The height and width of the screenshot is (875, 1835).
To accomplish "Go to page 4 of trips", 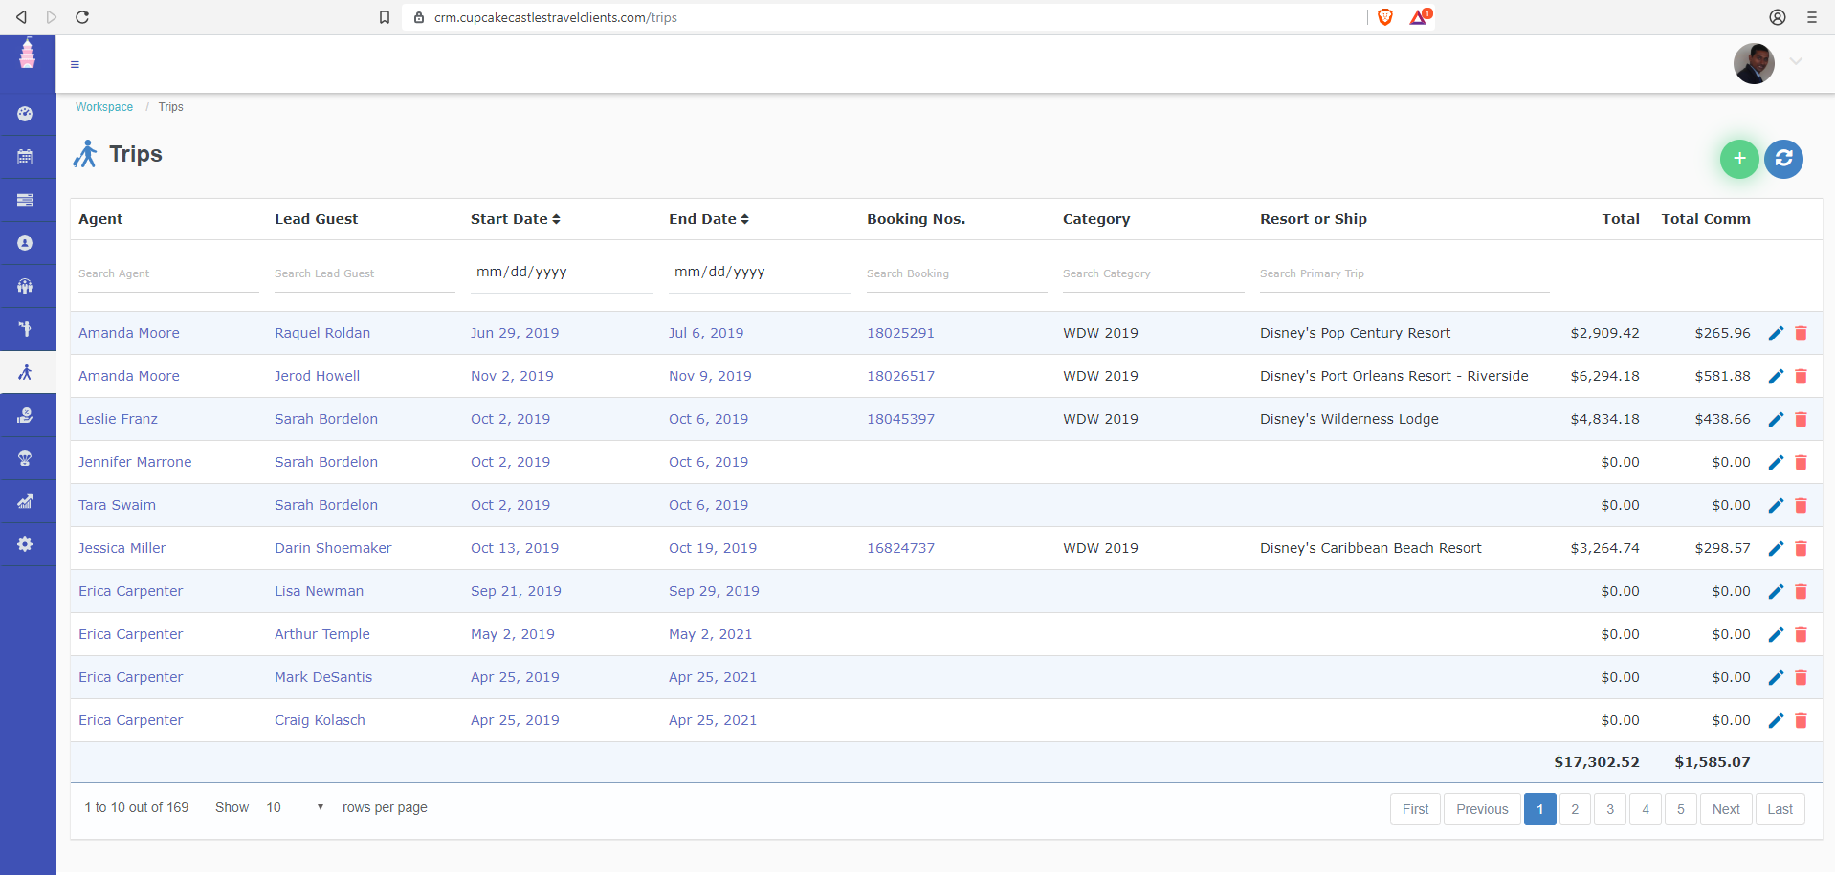I will pyautogui.click(x=1646, y=809).
